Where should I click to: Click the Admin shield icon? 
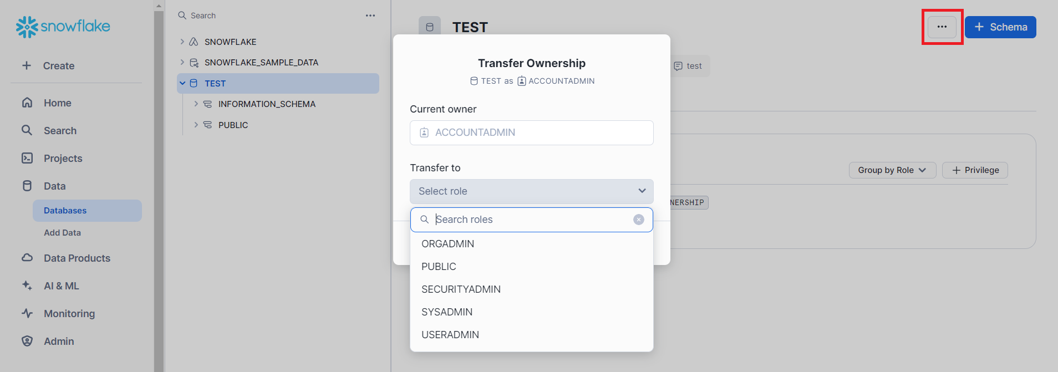pyautogui.click(x=27, y=341)
